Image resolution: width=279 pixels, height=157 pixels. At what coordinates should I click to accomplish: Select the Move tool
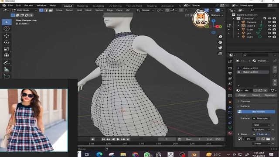7,36
